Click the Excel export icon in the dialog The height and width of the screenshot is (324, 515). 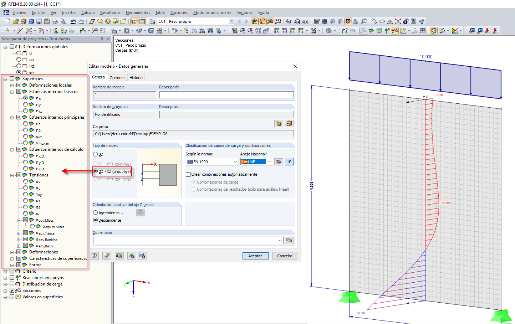[x=132, y=256]
